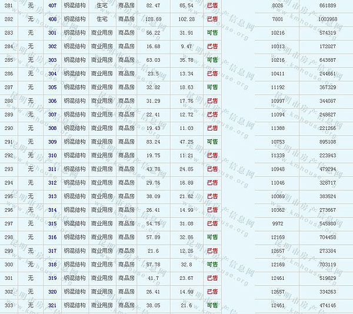Click room 315 link
This screenshot has width=353, height=314.
52,223
